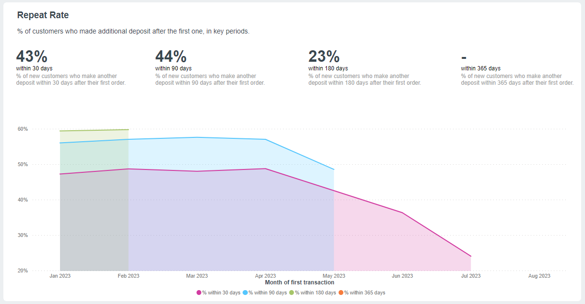Image resolution: width=585 pixels, height=304 pixels.
Task: Click the 60% y-axis label
Action: pos(24,129)
